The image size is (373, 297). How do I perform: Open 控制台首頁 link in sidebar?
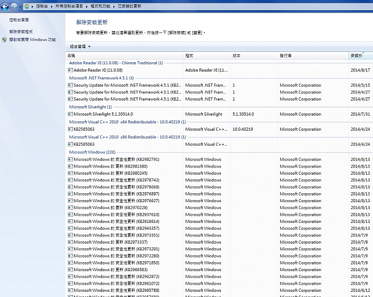click(19, 20)
